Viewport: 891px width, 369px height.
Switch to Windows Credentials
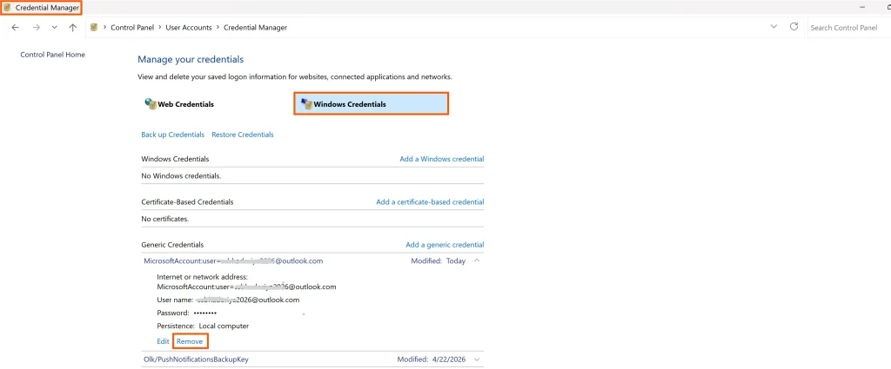[371, 104]
